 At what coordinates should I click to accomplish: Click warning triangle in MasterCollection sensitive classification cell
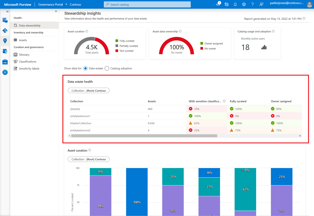pyautogui.click(x=190, y=123)
